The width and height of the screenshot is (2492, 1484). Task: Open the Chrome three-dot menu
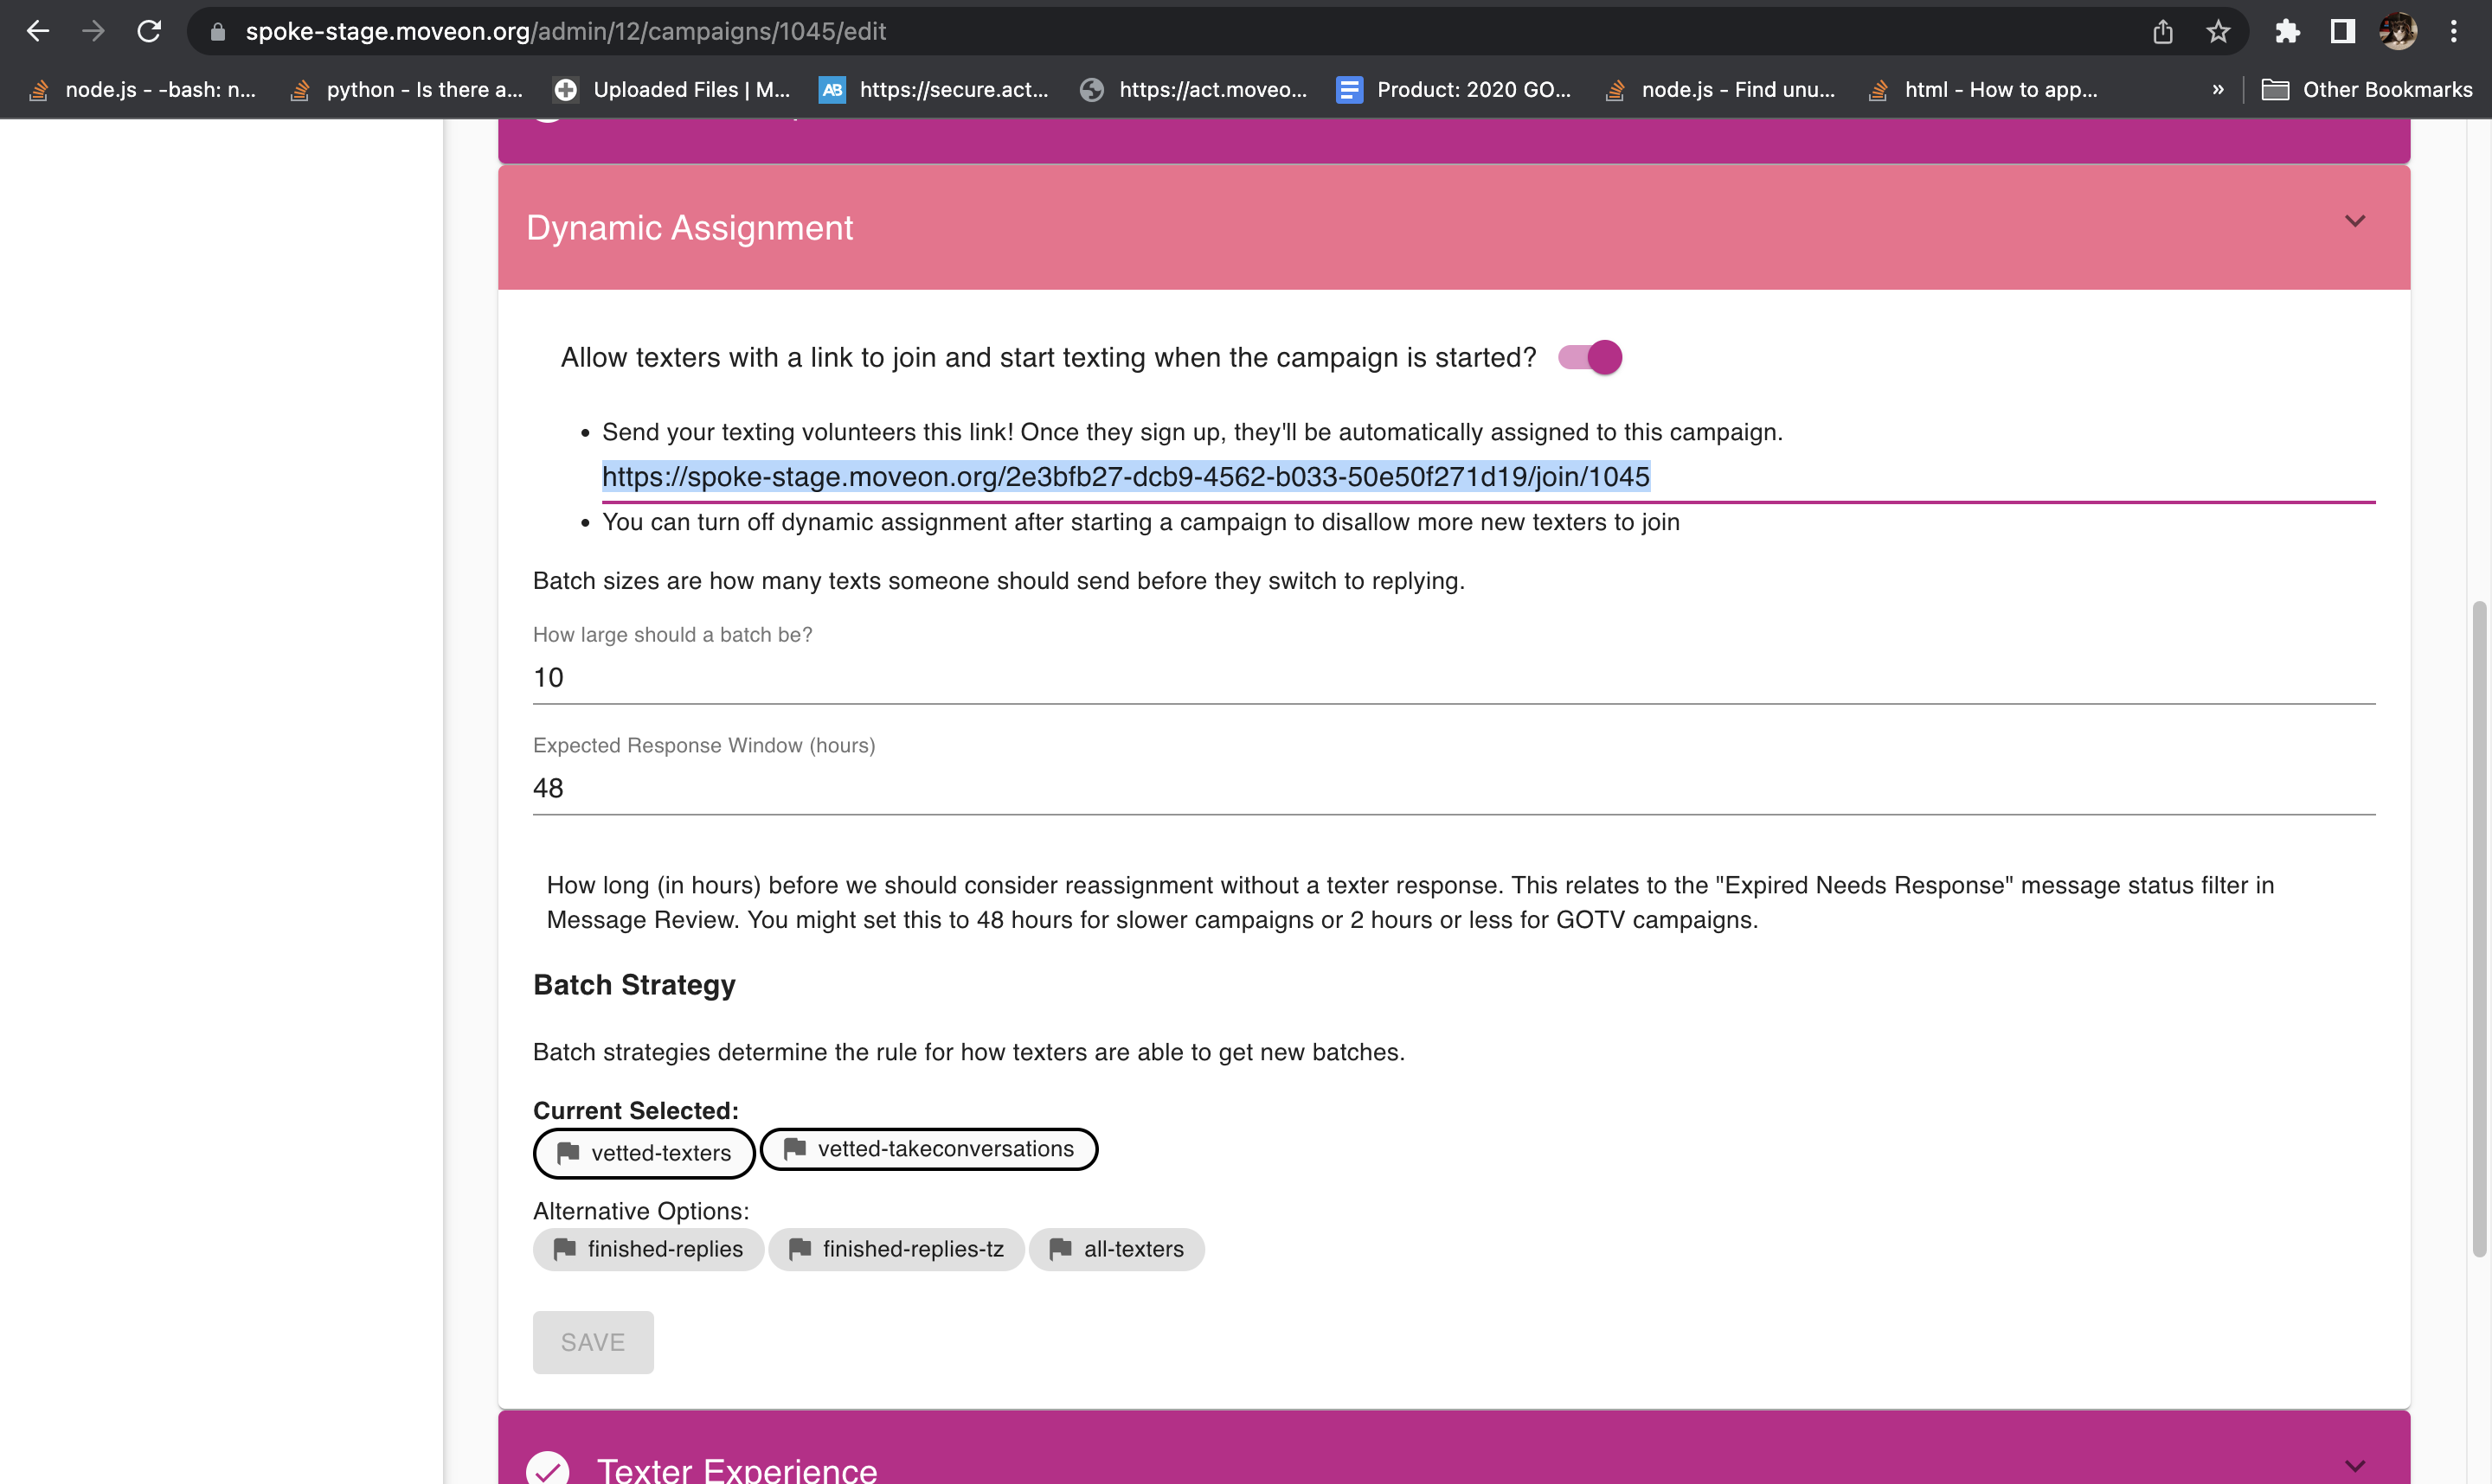click(2453, 31)
